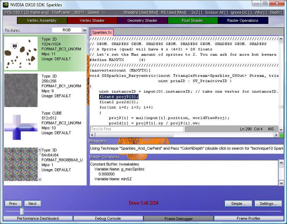Click code editor right scroll arrow
Image resolution: width=287 pixels, height=224 pixels.
276,135
